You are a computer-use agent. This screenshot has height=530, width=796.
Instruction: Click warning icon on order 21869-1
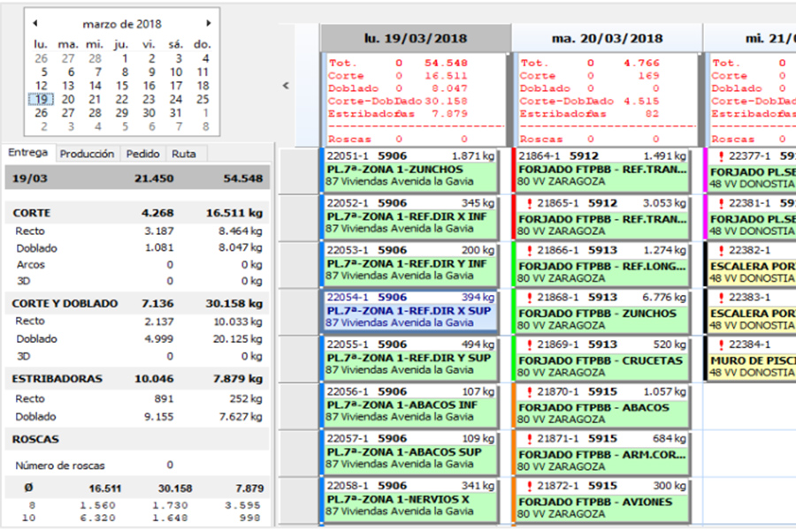point(530,344)
